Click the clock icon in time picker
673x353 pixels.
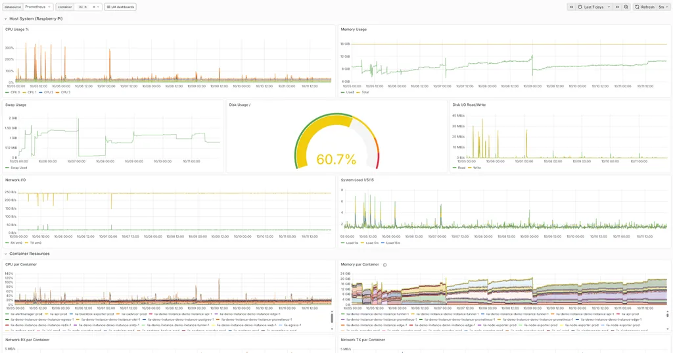[580, 7]
